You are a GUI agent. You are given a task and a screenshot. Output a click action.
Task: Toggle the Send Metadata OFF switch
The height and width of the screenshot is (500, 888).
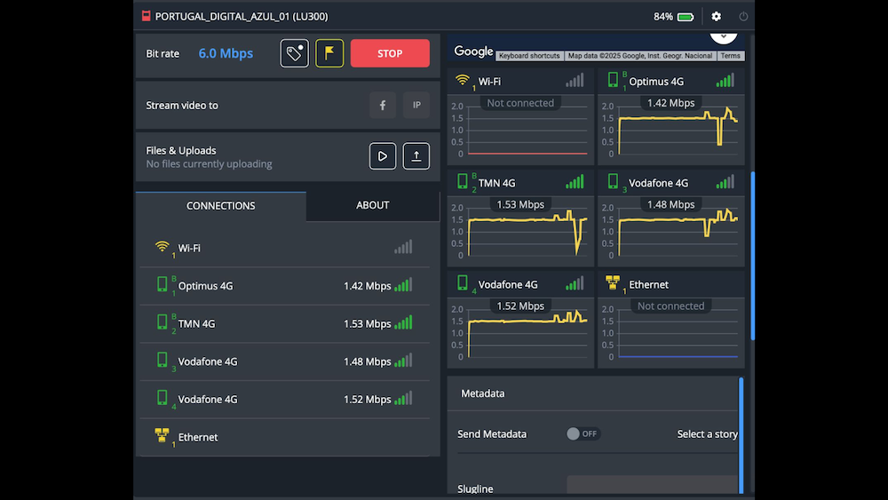pyautogui.click(x=583, y=433)
